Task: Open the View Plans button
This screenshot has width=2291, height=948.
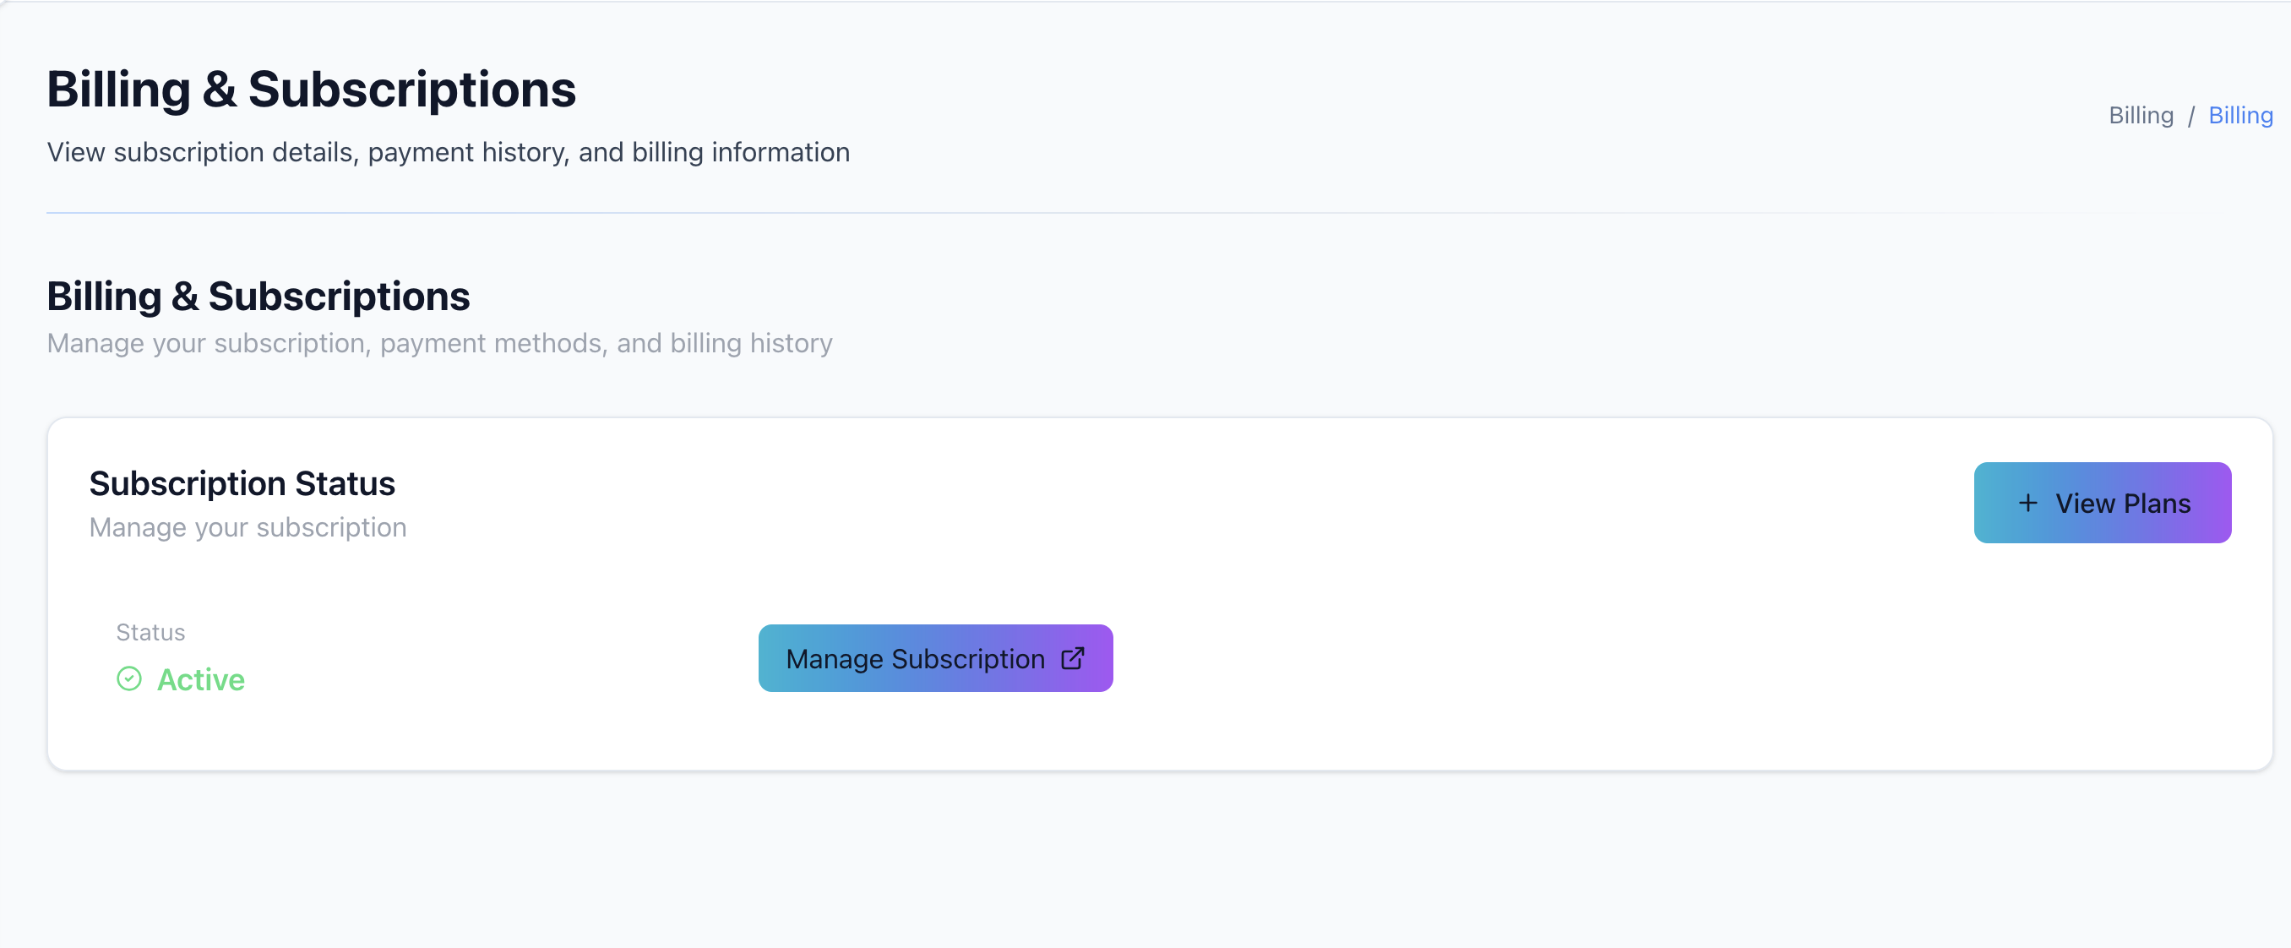Action: pos(2103,503)
